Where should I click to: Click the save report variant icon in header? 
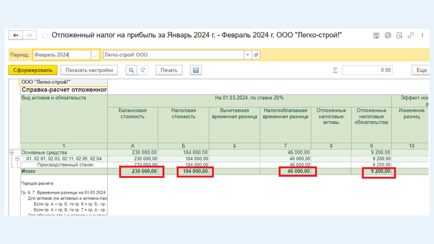point(376,35)
